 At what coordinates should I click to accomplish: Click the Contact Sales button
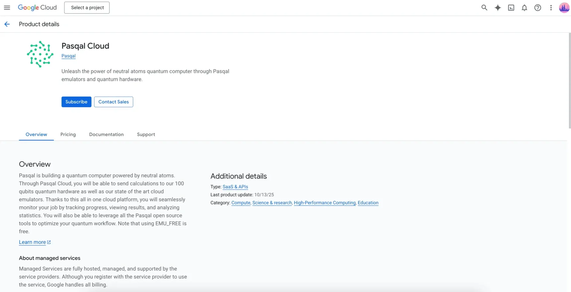click(x=114, y=102)
